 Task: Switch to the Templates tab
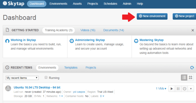pos(71,68)
